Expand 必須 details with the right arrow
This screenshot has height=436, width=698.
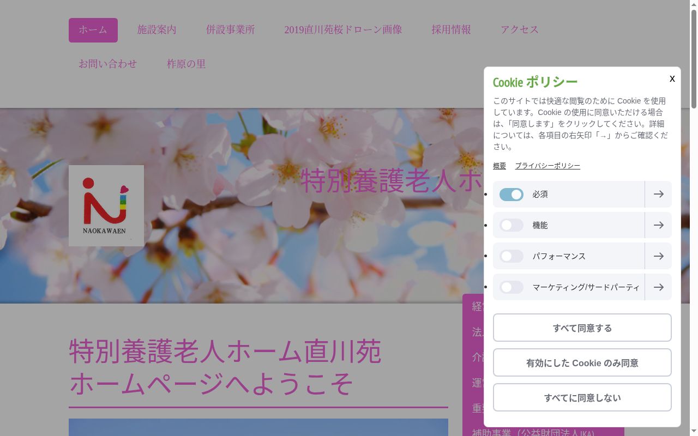pos(658,194)
